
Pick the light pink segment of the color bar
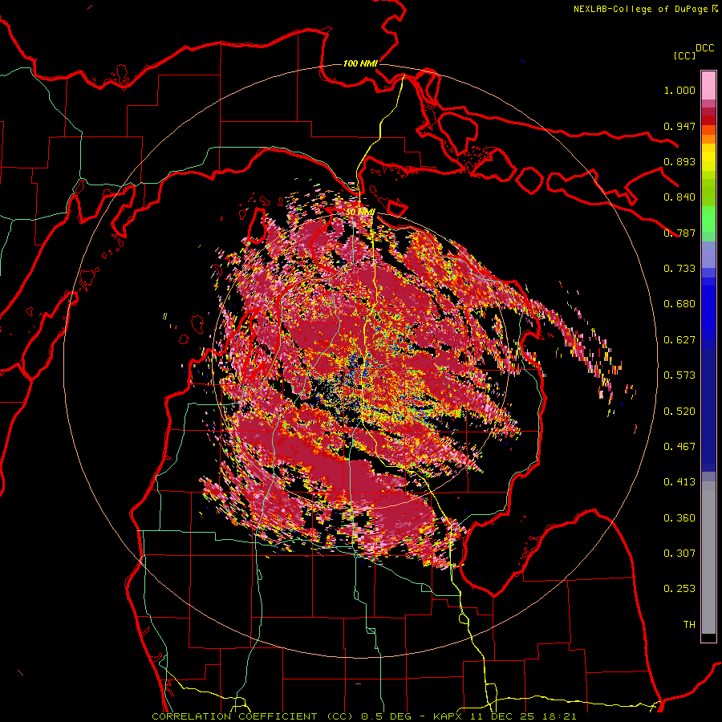708,86
